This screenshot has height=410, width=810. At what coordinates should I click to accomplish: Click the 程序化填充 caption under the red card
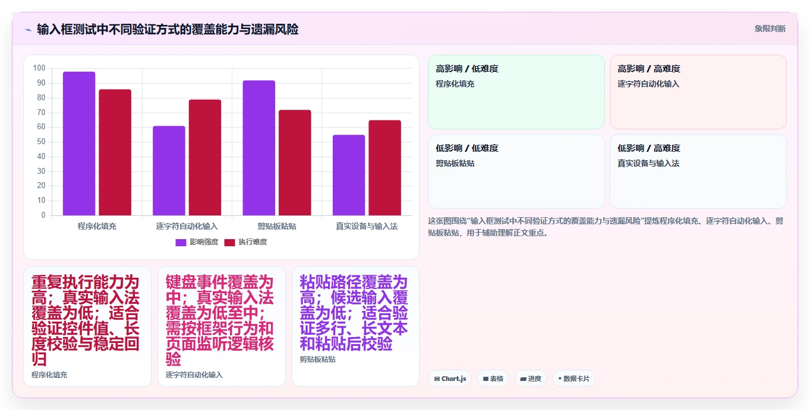(x=49, y=375)
